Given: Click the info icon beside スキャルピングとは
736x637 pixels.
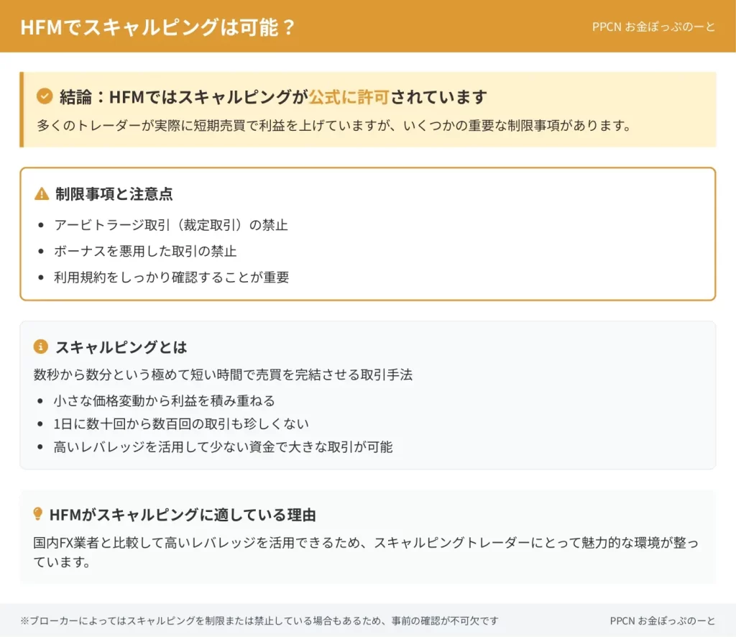Looking at the screenshot, I should click(x=41, y=347).
